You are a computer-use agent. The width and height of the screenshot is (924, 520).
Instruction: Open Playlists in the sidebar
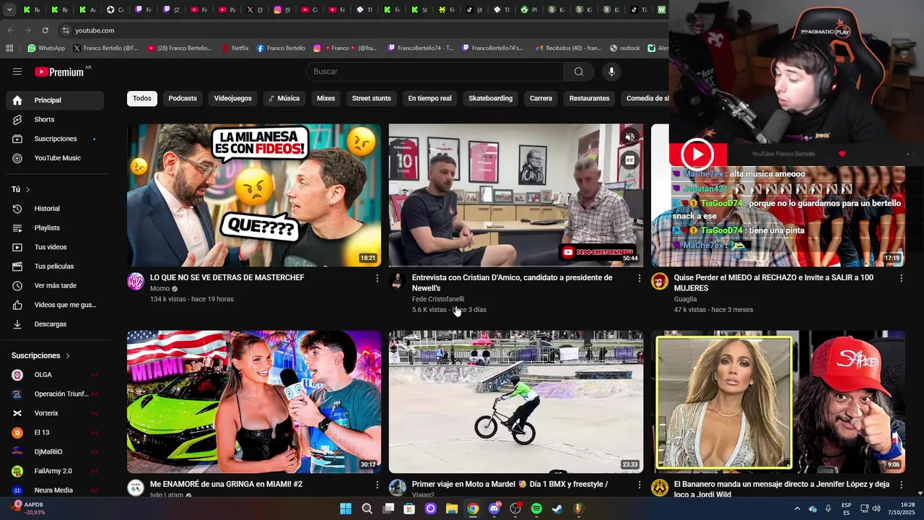pos(55,227)
